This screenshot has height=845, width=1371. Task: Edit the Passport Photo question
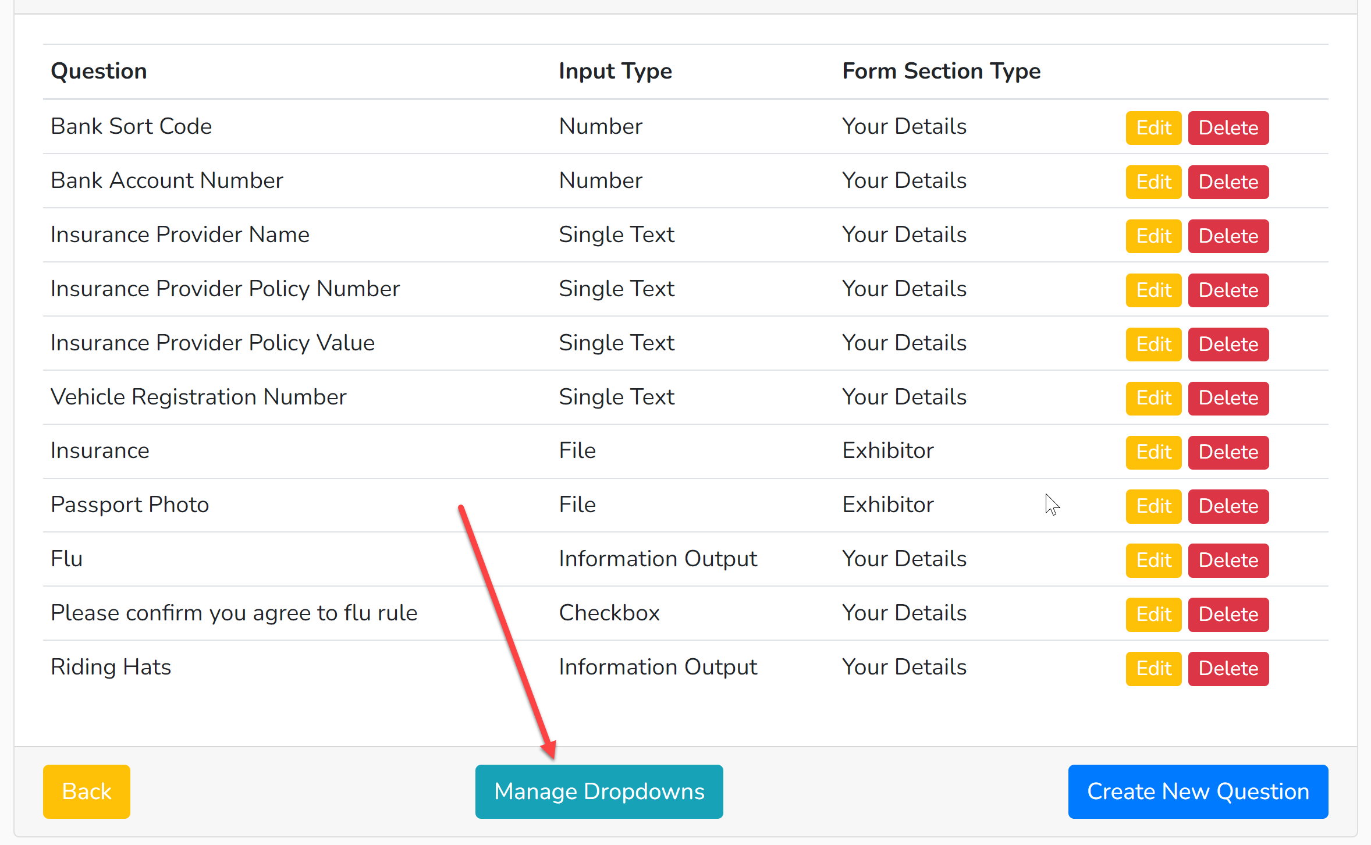pos(1153,506)
